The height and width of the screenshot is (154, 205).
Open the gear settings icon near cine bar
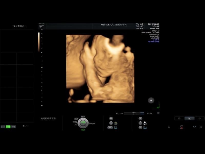tap(158, 113)
